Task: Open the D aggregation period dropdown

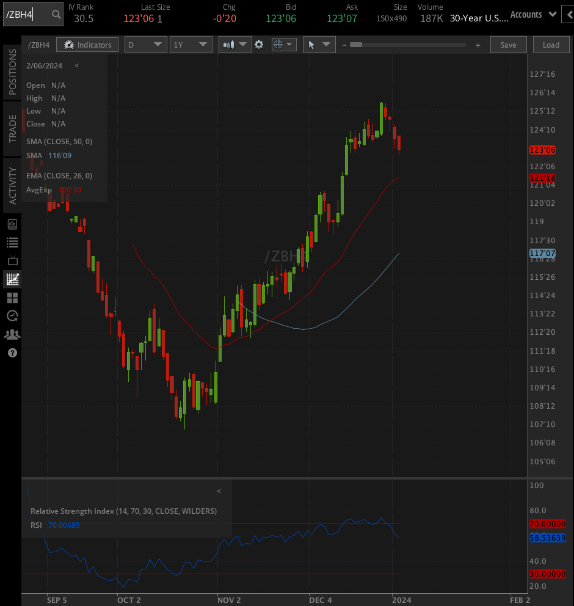Action: pos(145,45)
